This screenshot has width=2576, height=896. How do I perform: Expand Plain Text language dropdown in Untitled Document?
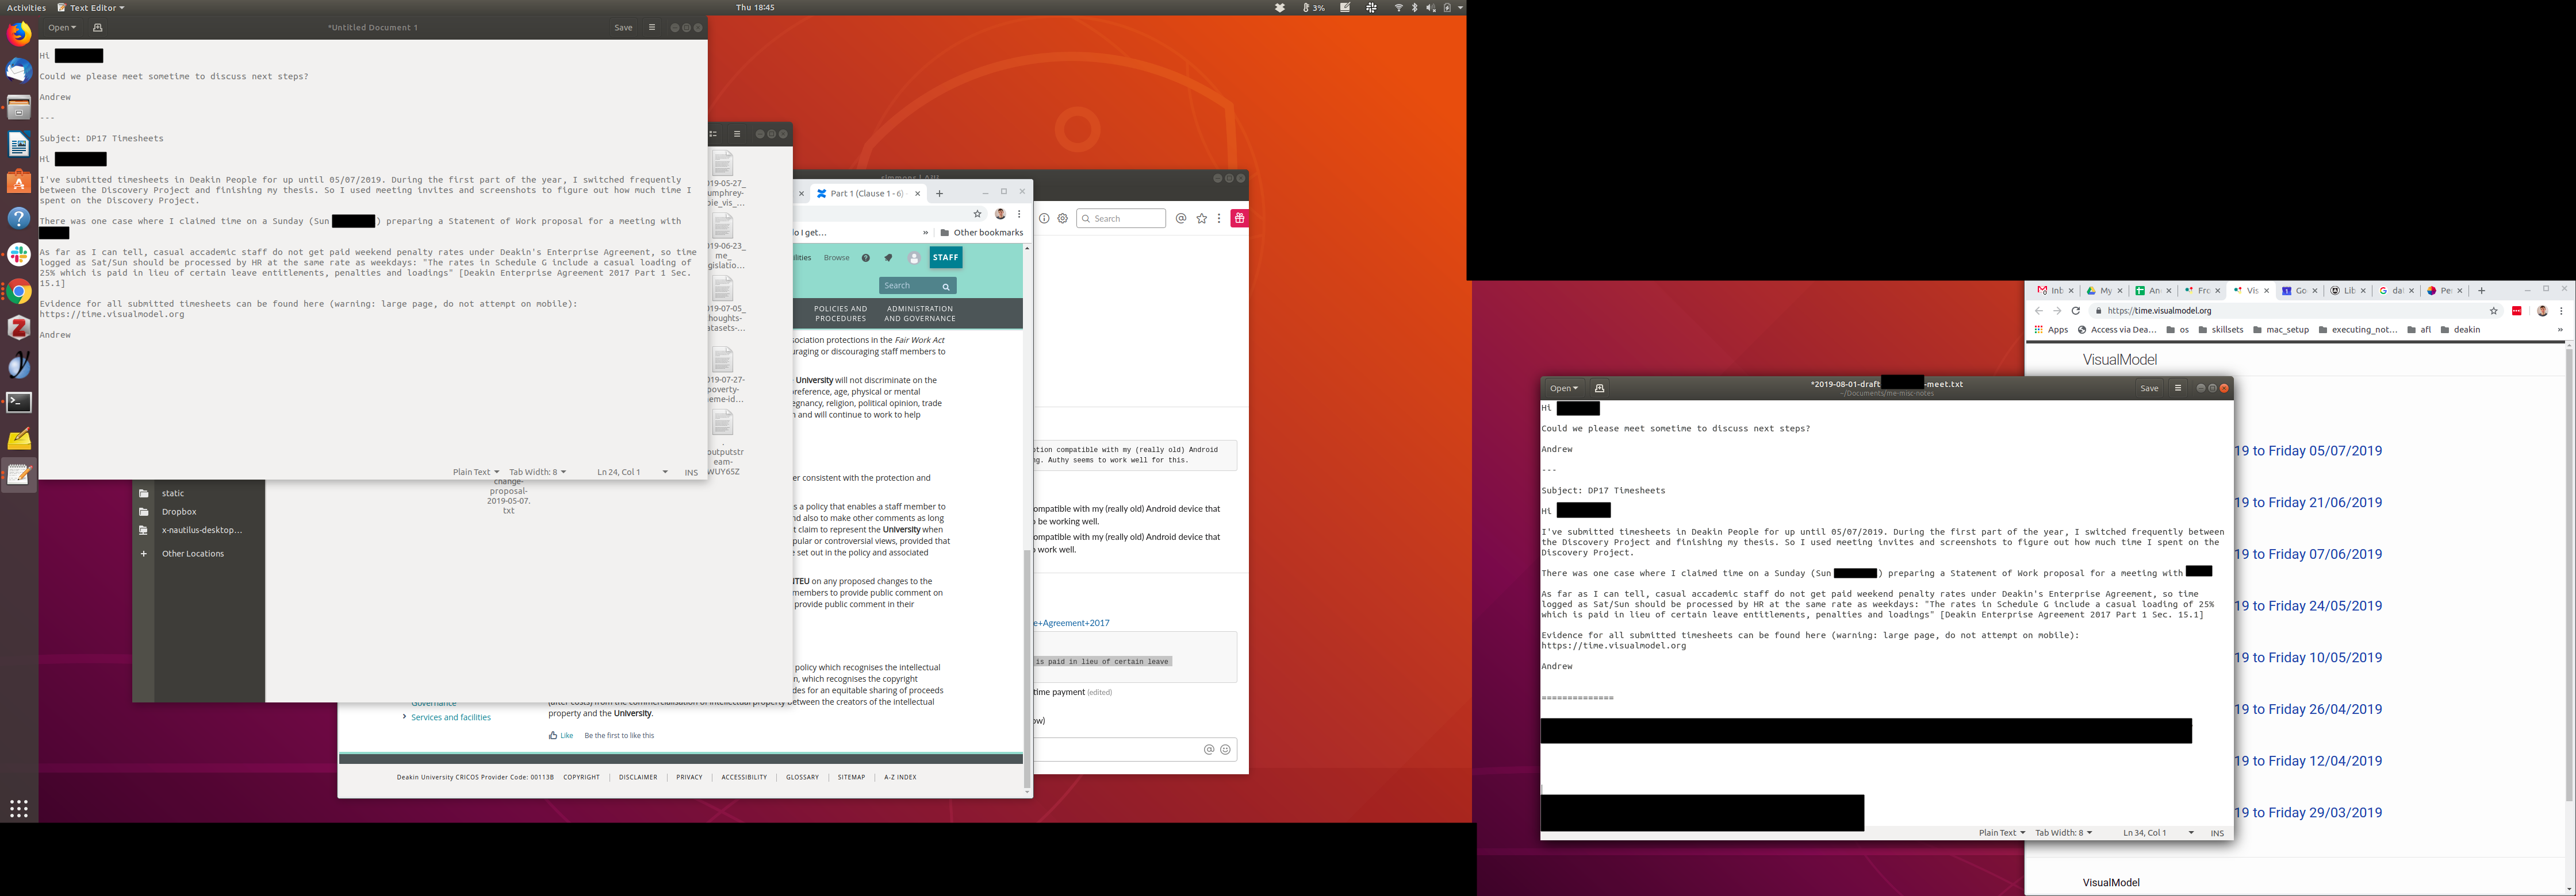(475, 473)
